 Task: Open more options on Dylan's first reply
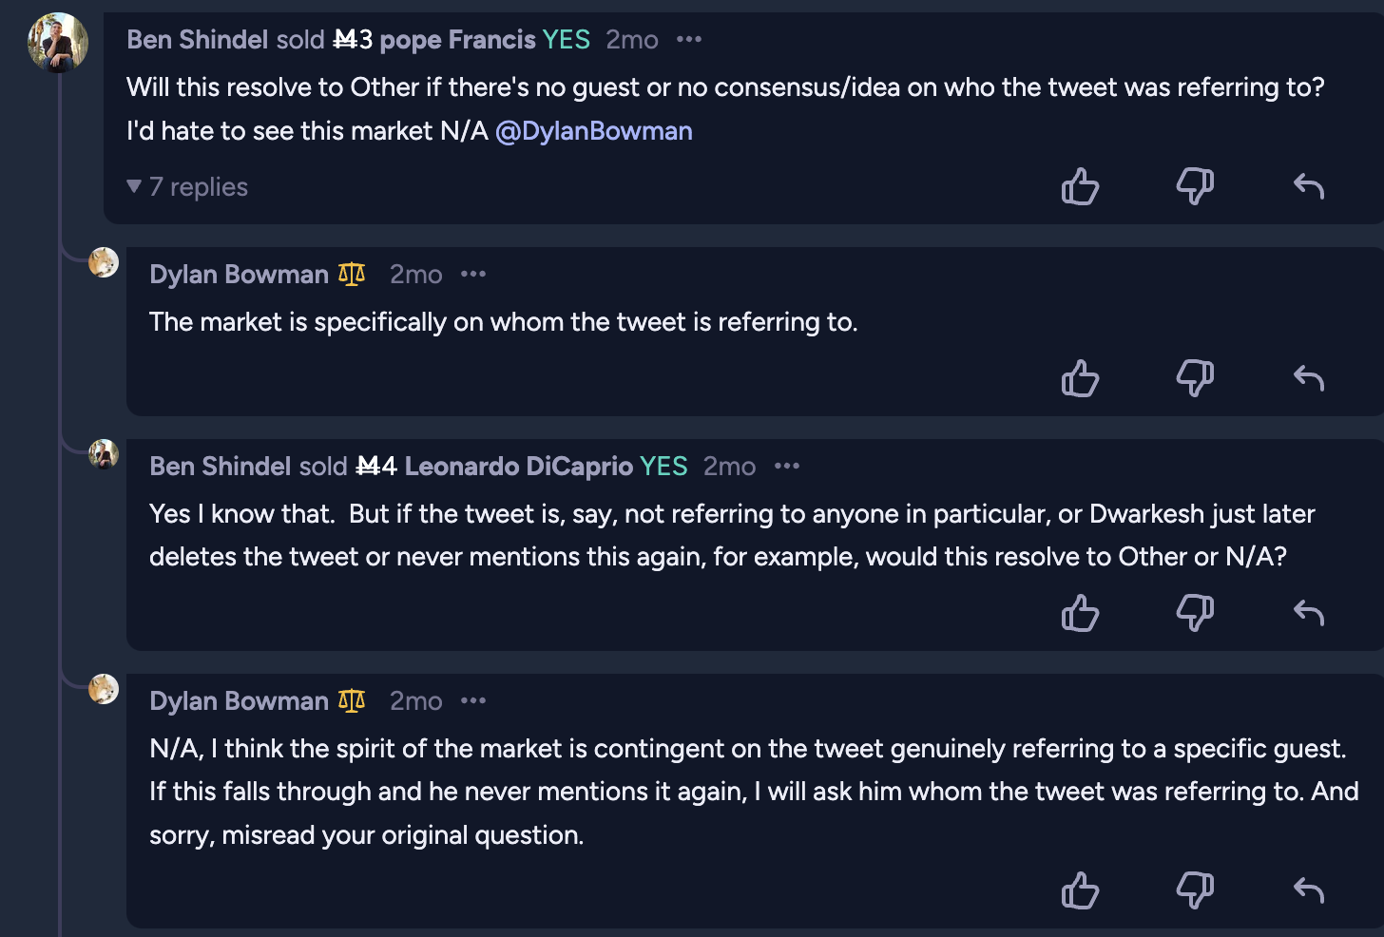point(473,274)
